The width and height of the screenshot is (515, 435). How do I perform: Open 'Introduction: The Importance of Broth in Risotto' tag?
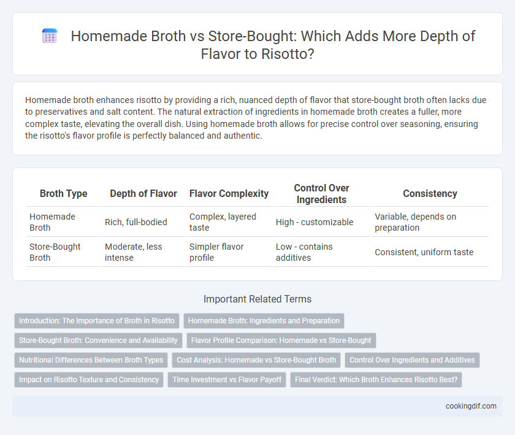click(x=97, y=321)
